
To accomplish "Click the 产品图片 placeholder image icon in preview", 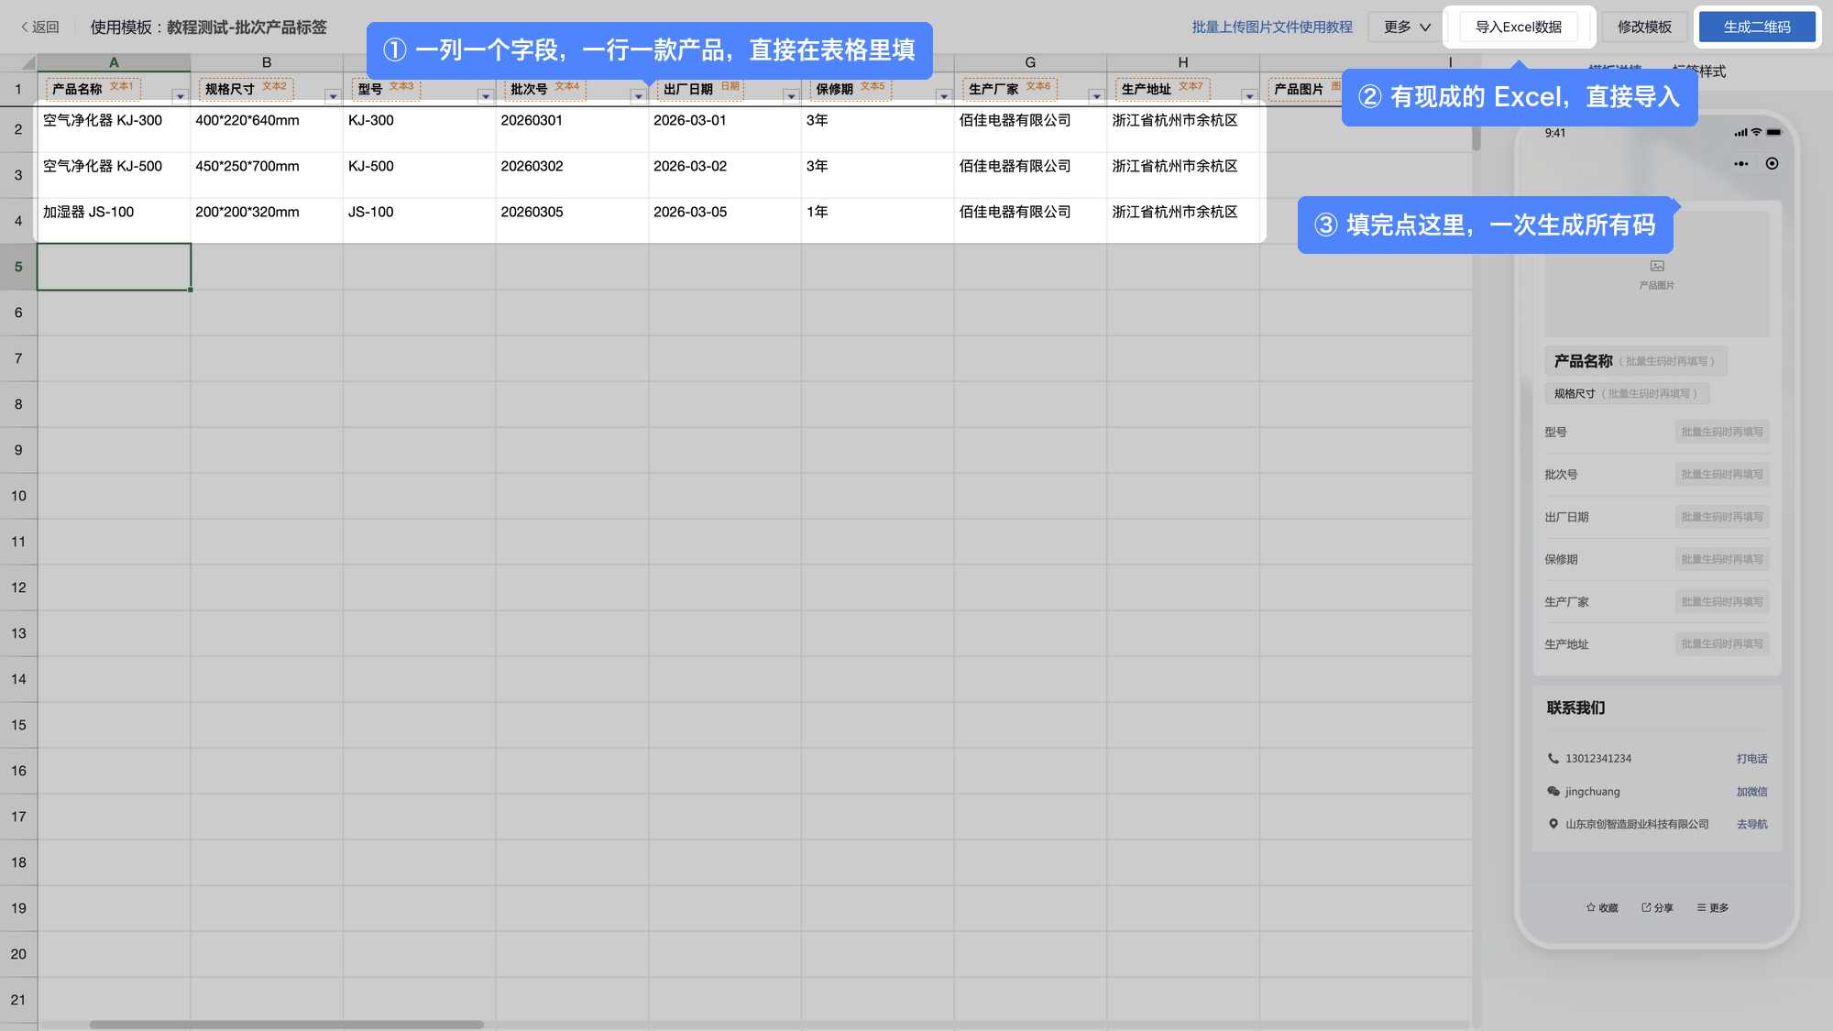I will tap(1657, 266).
